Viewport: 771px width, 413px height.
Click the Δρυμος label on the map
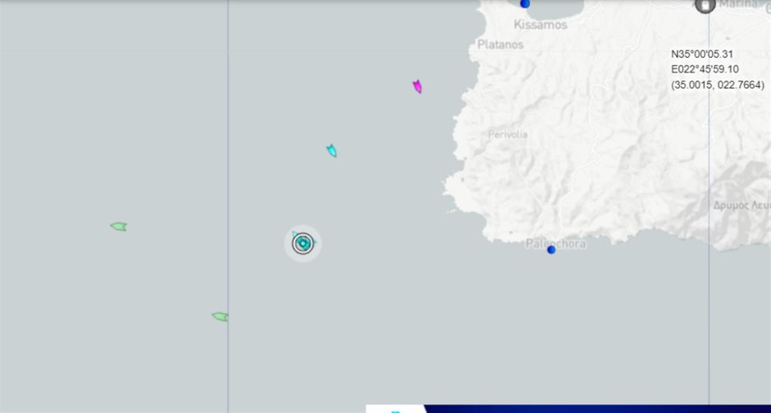point(741,205)
